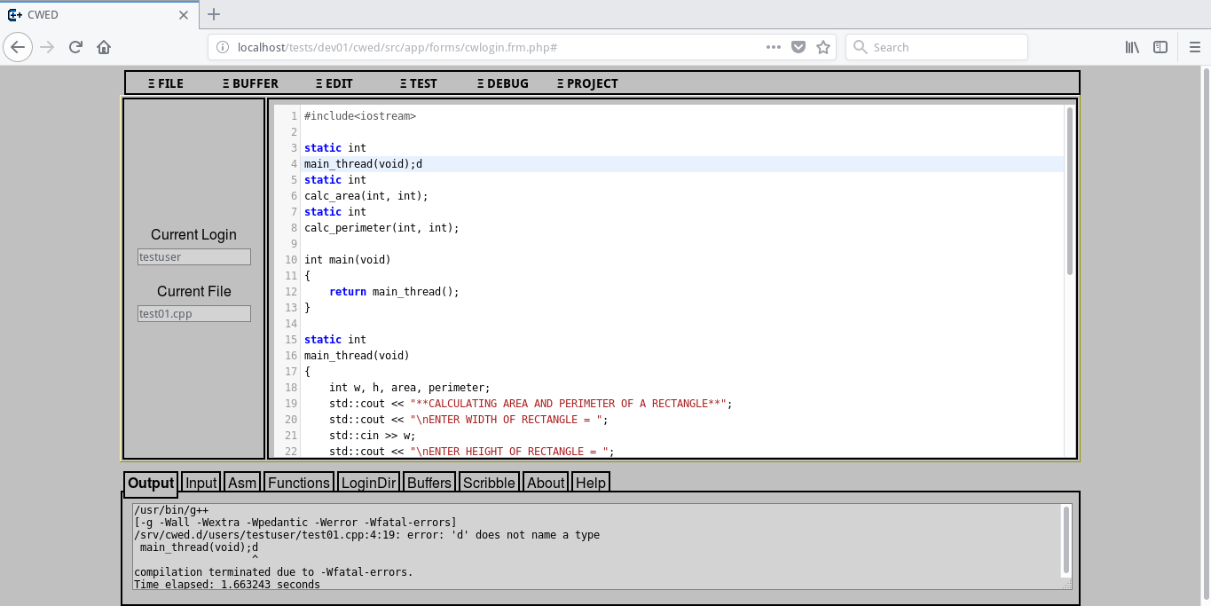1211x606 pixels.
Task: Open a new browser tab
Action: pyautogui.click(x=214, y=14)
